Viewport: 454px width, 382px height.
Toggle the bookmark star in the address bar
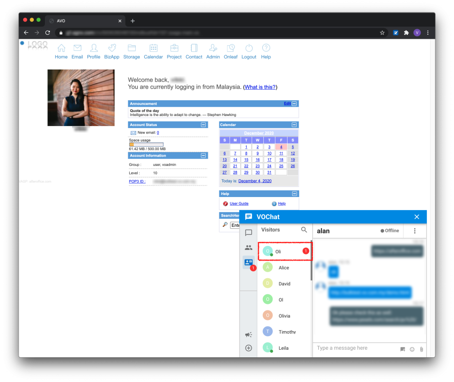click(x=382, y=32)
